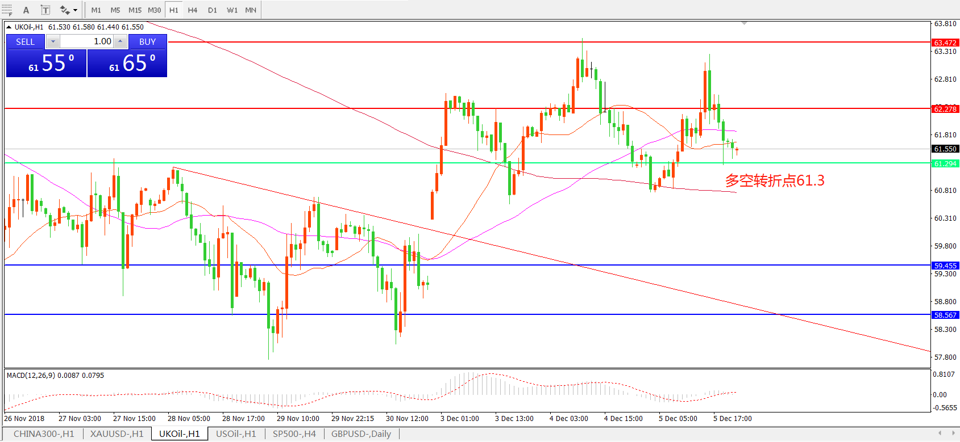Open the SP500-,H4 chart tab
Viewport: 960px width, 442px height.
[294, 434]
